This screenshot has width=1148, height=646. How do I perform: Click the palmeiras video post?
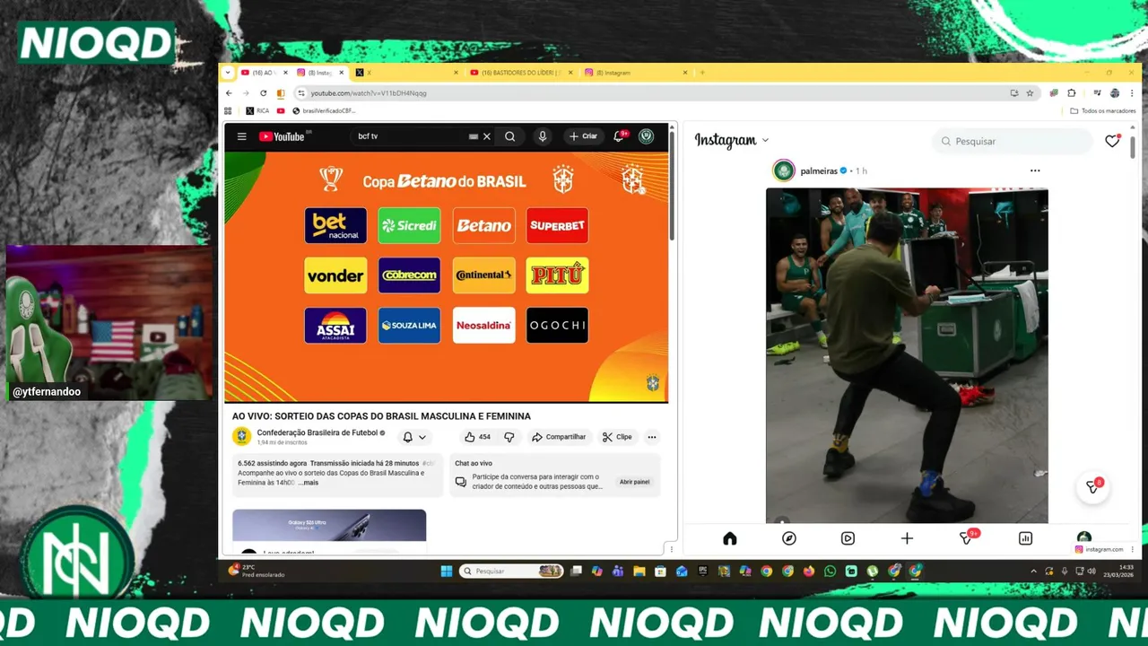pos(907,355)
